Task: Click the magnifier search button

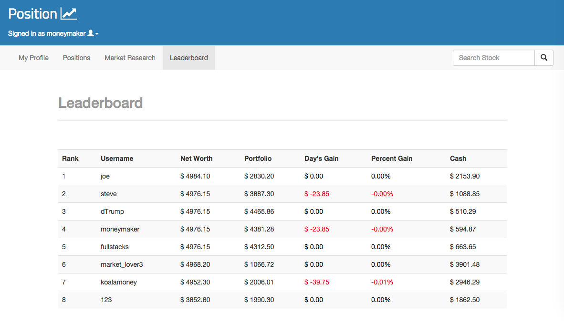Action: (544, 58)
